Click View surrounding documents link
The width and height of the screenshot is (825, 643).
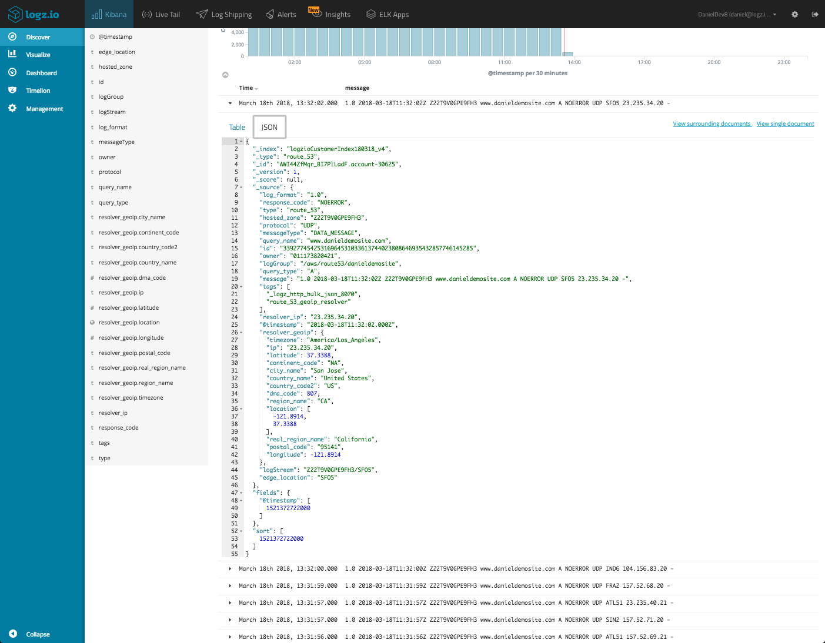pyautogui.click(x=712, y=124)
